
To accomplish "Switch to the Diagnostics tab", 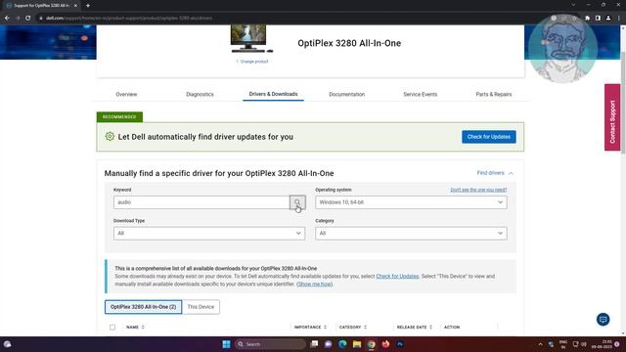I will 200,95.
